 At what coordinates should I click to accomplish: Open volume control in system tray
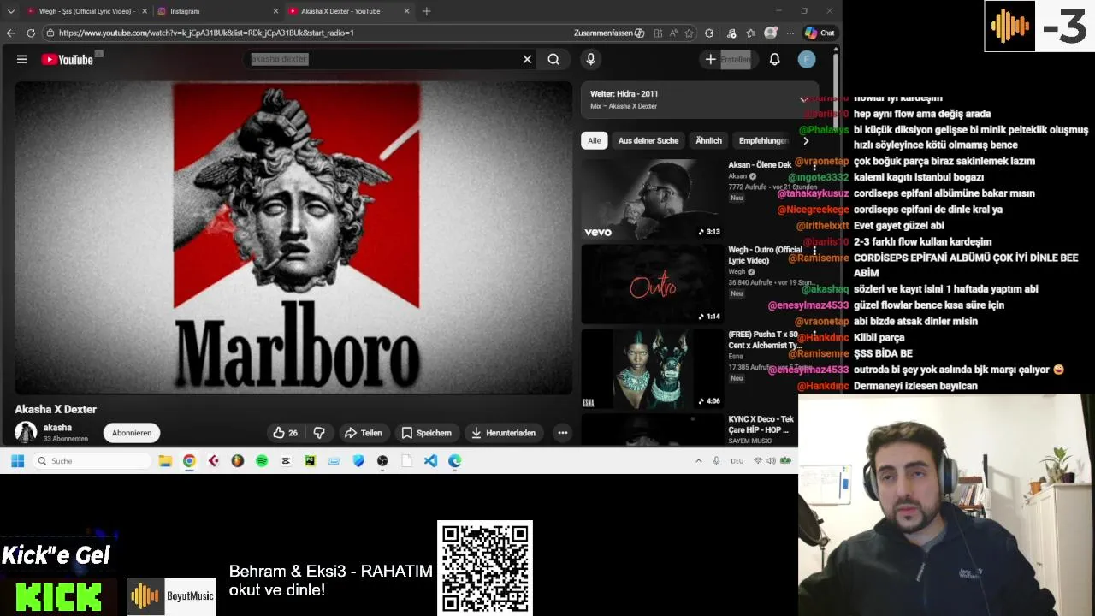(x=771, y=461)
